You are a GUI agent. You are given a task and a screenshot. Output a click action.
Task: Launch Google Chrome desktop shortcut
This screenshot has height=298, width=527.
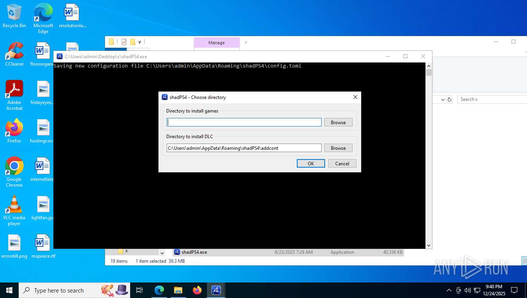coord(14,172)
